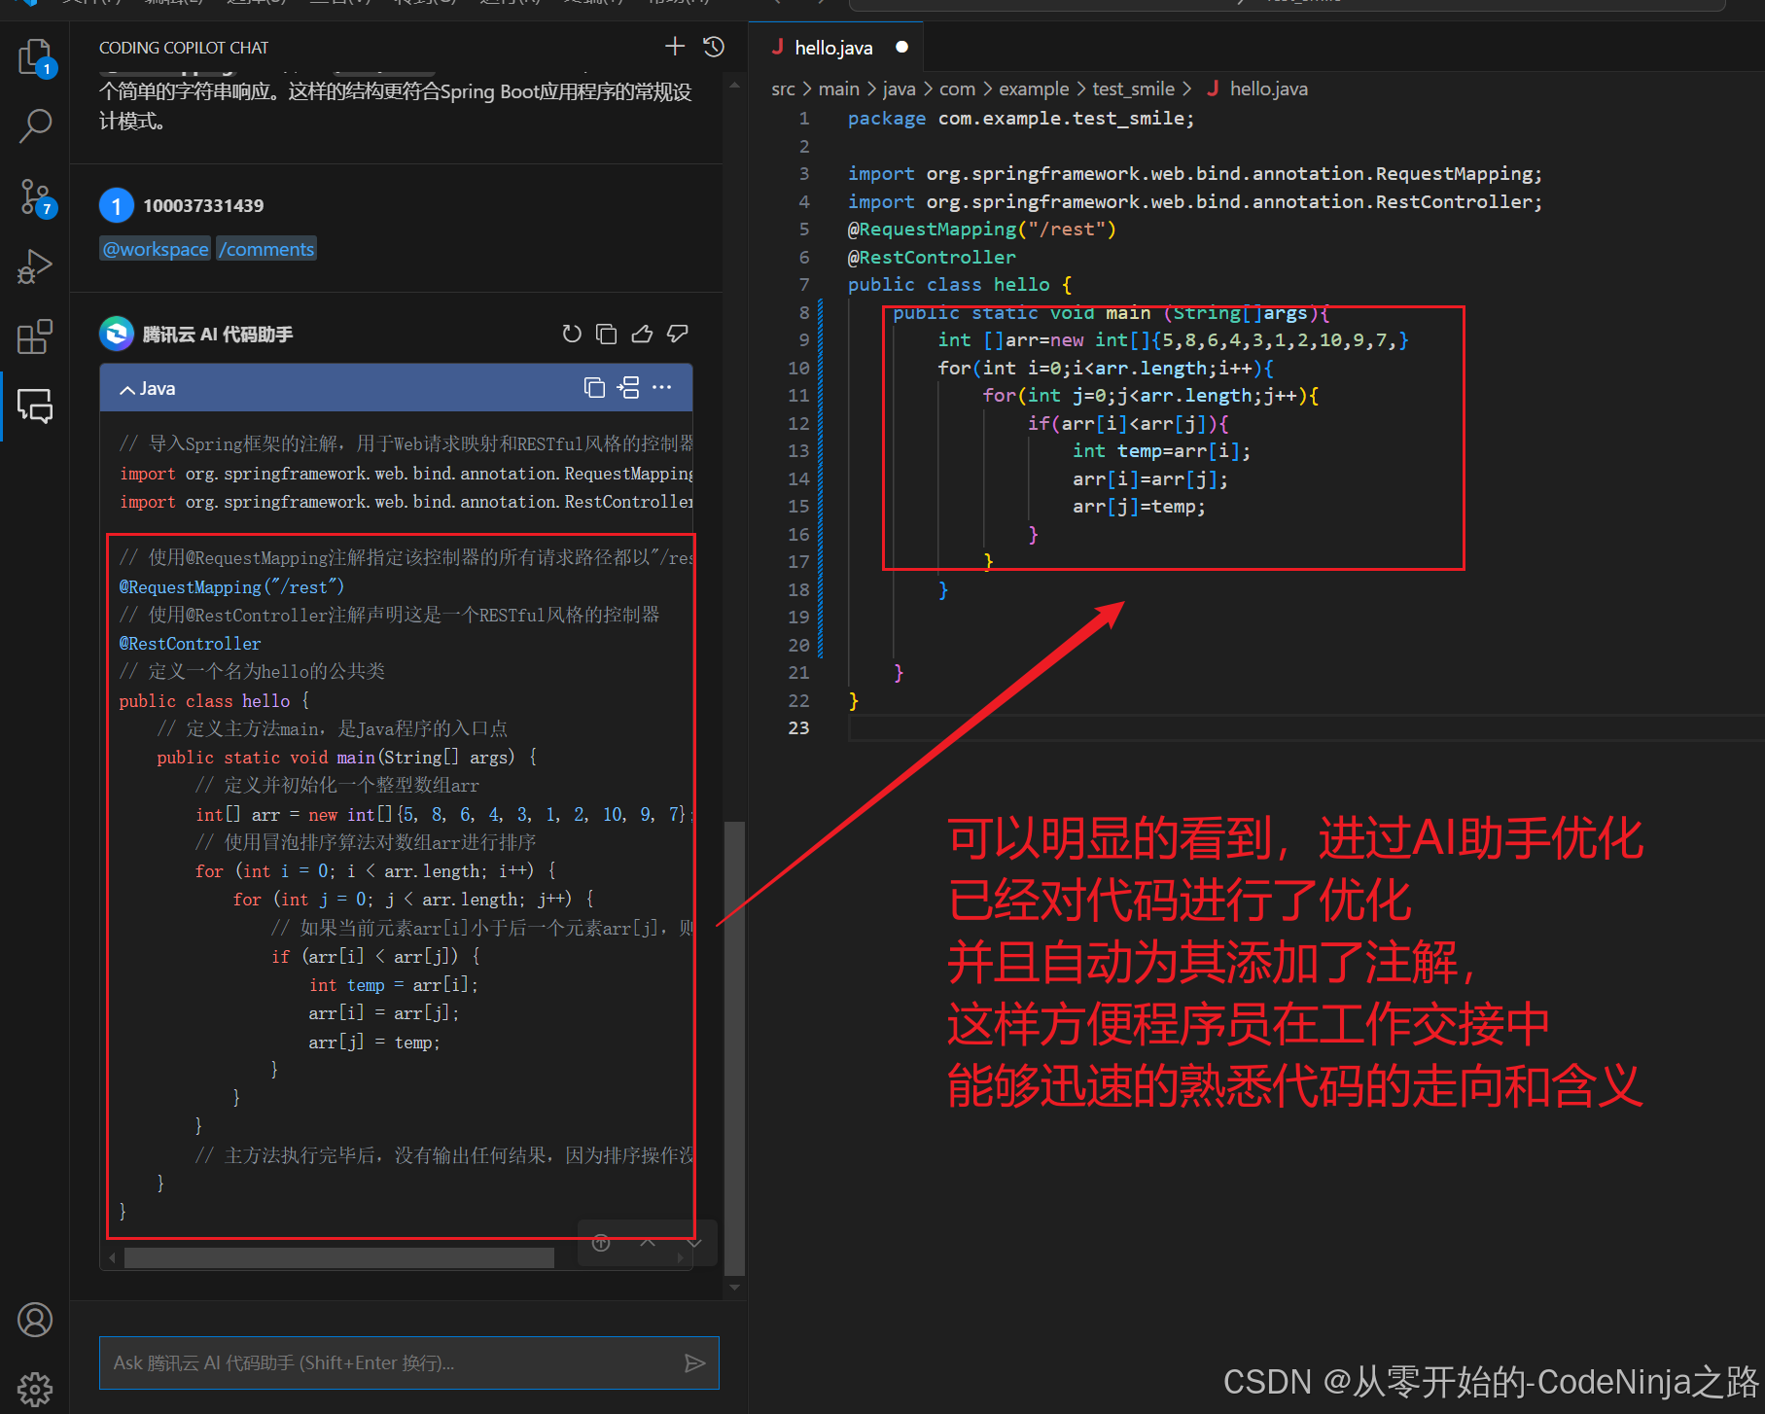The image size is (1765, 1414).
Task: Click 'arr[j]=temp;' on editor line 15
Action: click(x=1139, y=506)
